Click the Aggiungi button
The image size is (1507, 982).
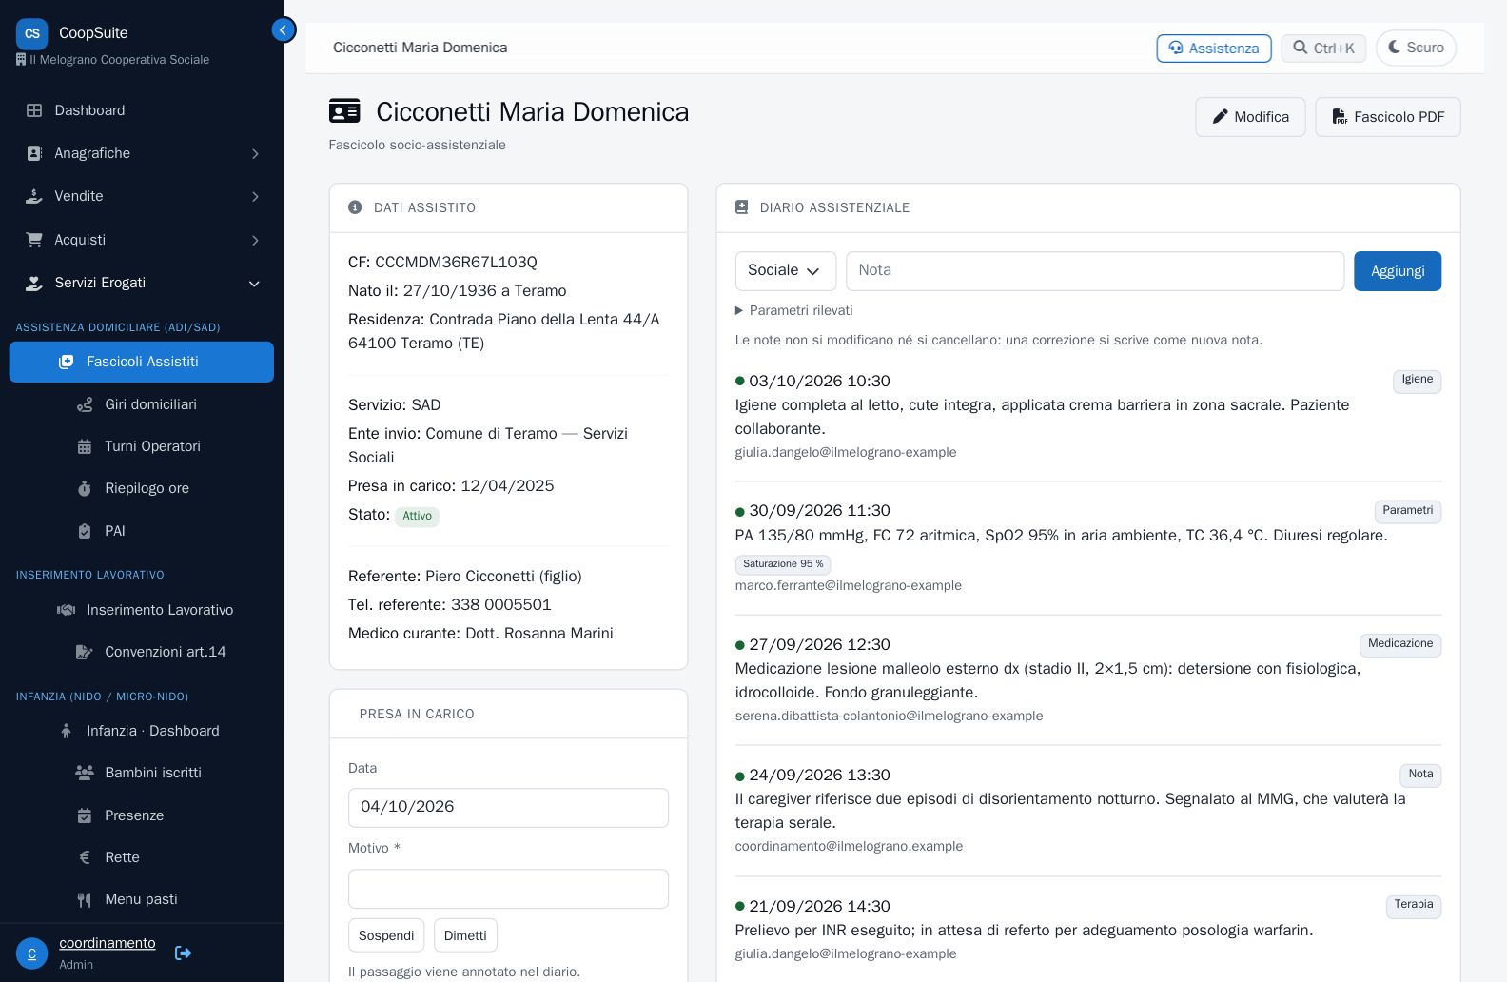tap(1398, 271)
